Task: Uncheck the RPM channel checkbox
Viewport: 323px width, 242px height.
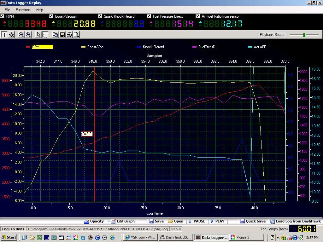Action: tap(3, 16)
